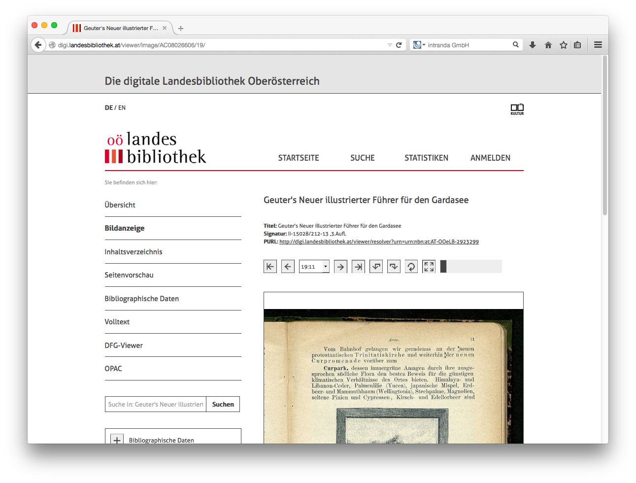Click the Suchen button

click(x=223, y=404)
